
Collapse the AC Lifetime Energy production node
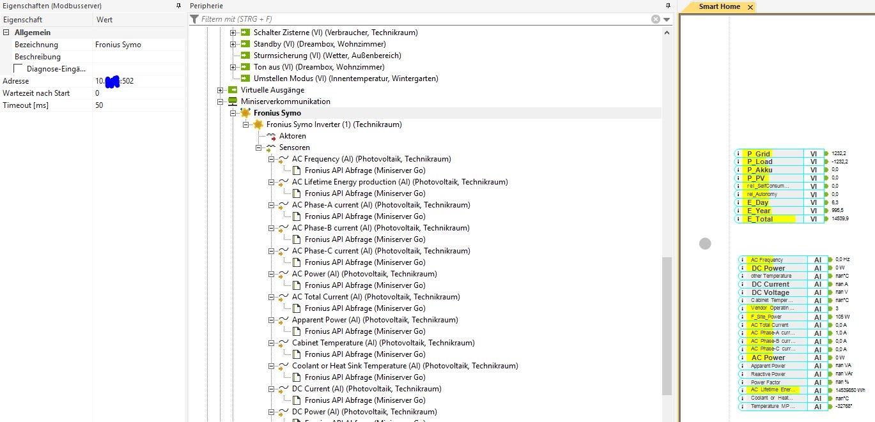pyautogui.click(x=272, y=182)
